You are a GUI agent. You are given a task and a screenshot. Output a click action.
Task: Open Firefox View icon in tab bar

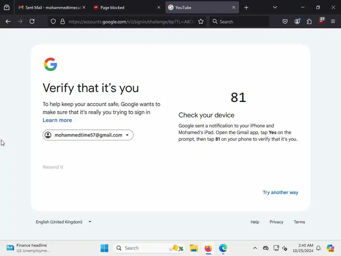pos(7,7)
